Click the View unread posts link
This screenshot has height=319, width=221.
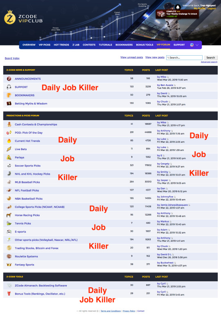(132, 57)
